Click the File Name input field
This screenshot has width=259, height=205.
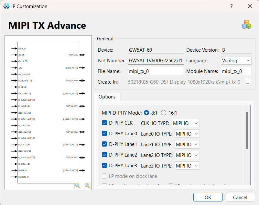(156, 71)
